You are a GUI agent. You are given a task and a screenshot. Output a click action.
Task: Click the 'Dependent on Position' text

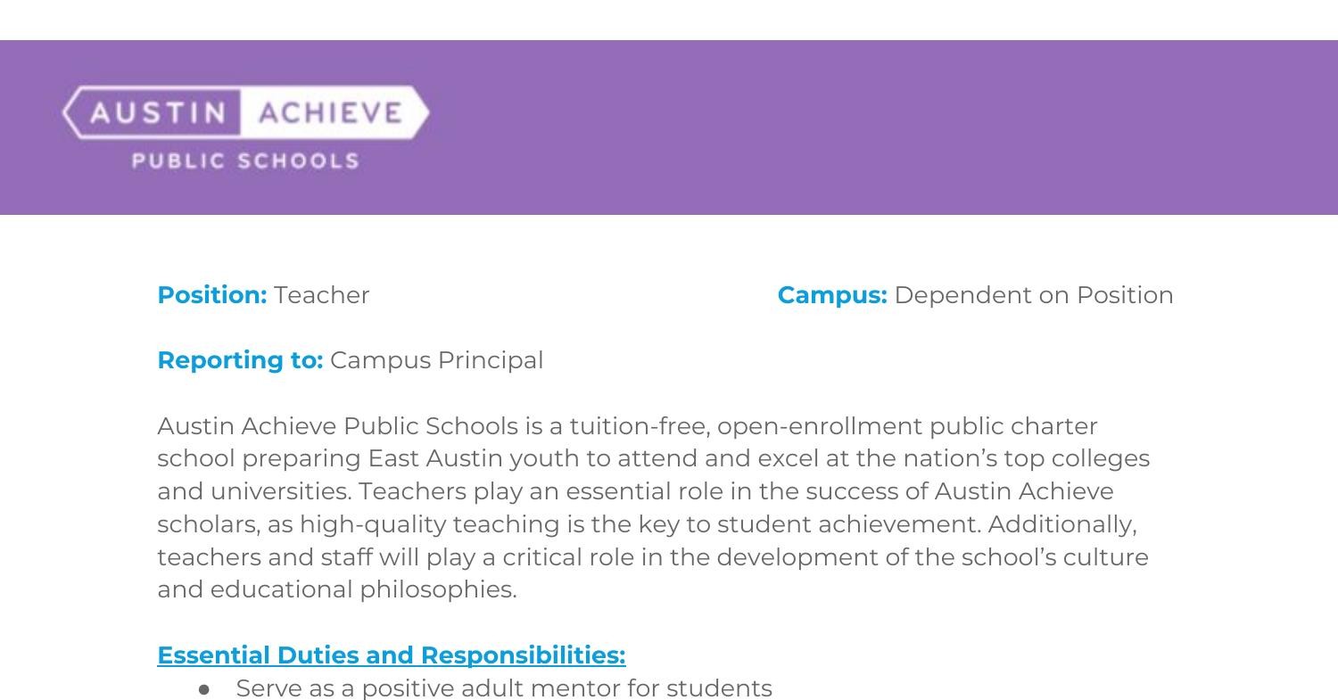coord(1033,295)
